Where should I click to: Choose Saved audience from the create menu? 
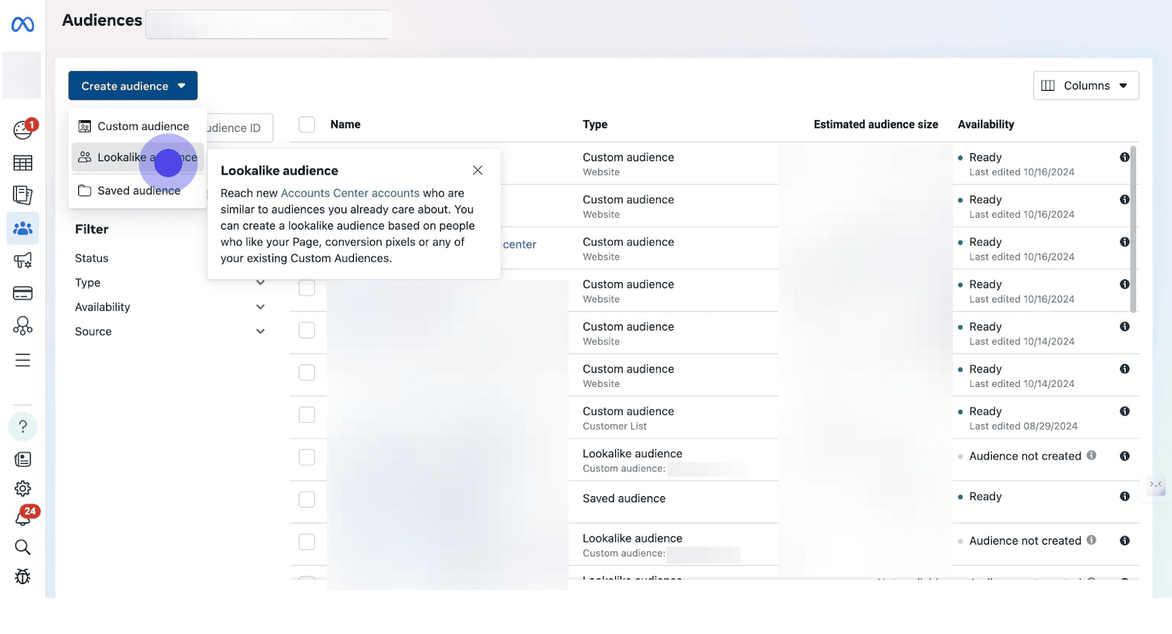[138, 191]
